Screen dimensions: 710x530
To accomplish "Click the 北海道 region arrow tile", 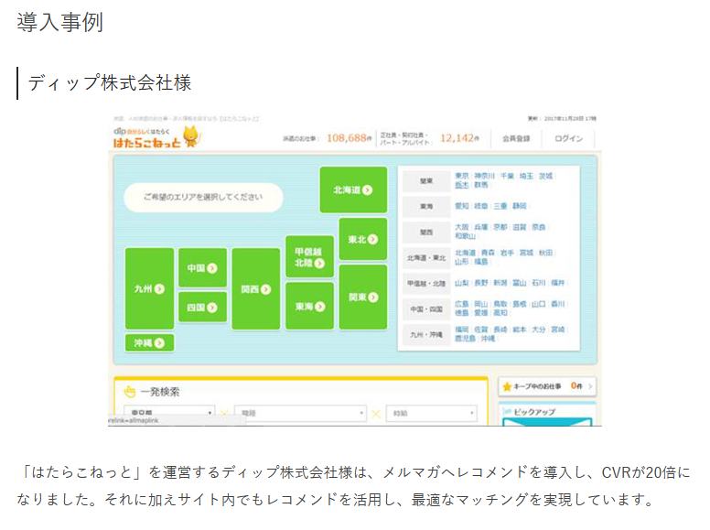I will (352, 189).
